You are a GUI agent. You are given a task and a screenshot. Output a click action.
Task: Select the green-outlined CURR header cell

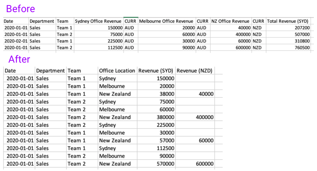[x=130, y=21]
